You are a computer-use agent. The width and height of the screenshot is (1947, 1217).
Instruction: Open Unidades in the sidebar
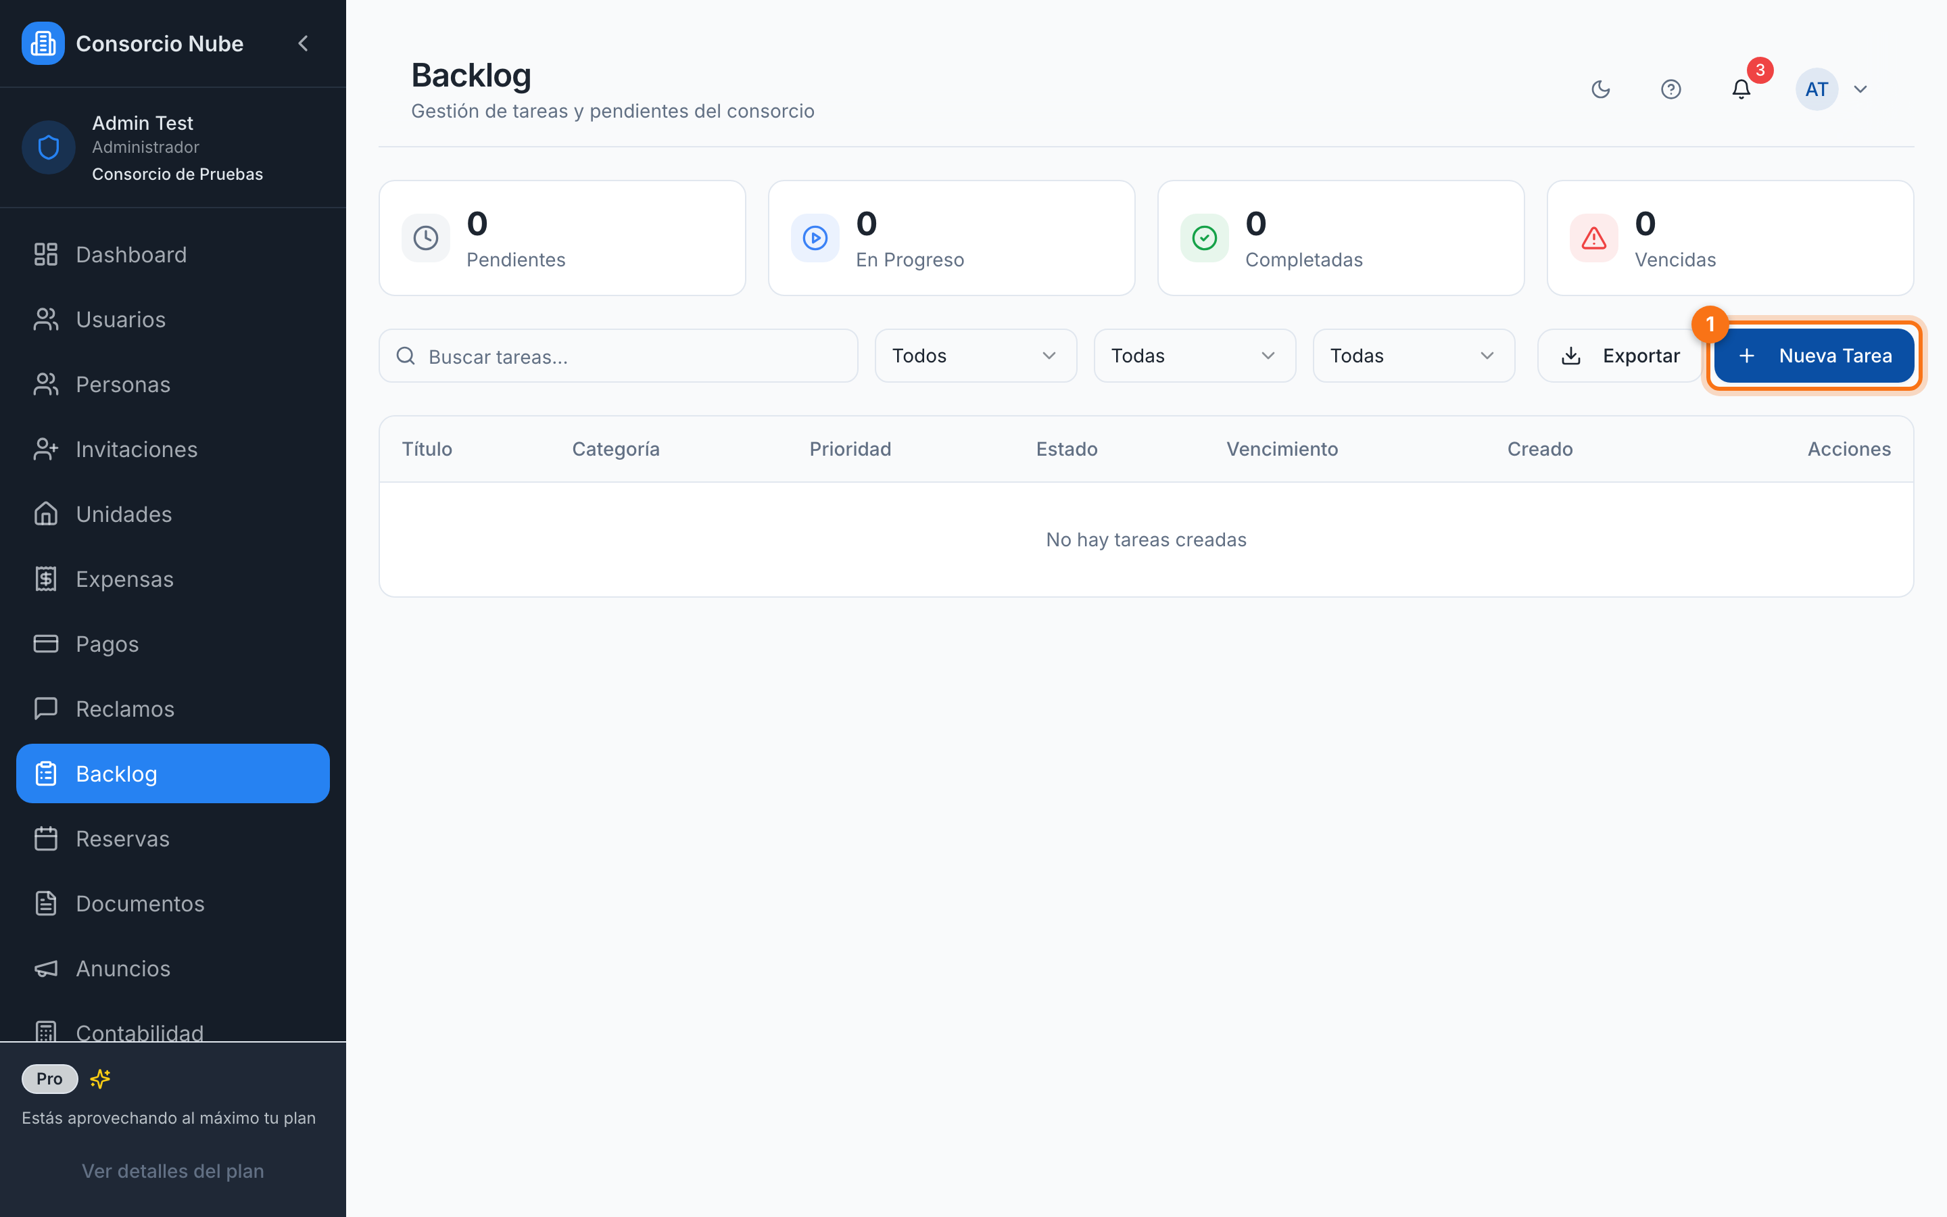(173, 515)
